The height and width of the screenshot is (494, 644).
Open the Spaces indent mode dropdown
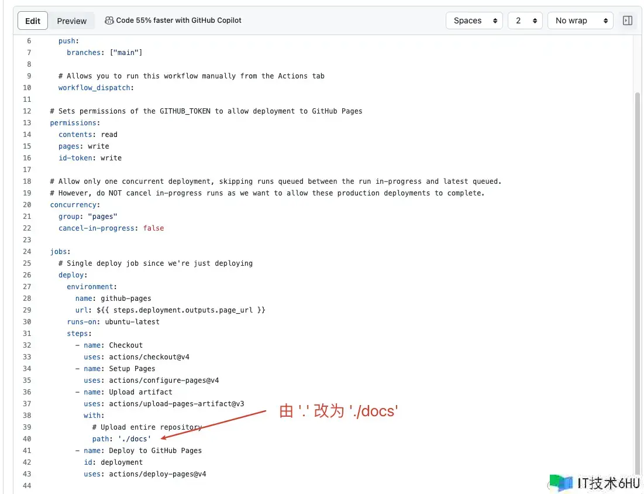pyautogui.click(x=474, y=20)
